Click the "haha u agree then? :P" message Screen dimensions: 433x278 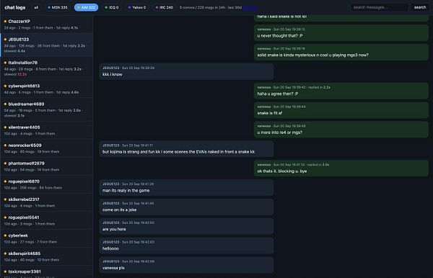pos(341,91)
